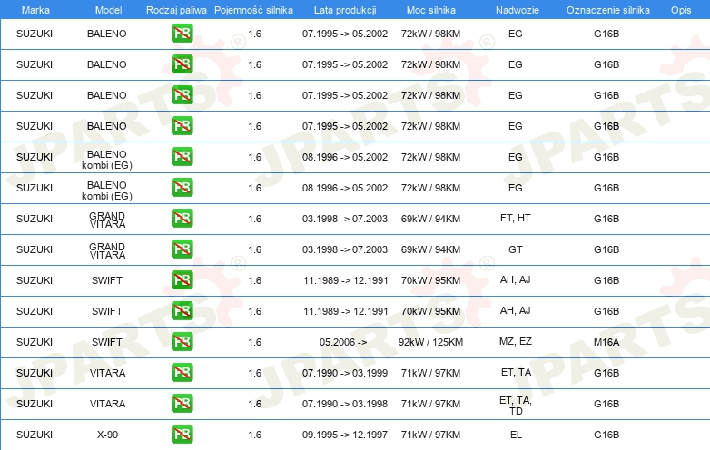Click the petrol fuel icon in the X-90 row
710x450 pixels.
[182, 435]
